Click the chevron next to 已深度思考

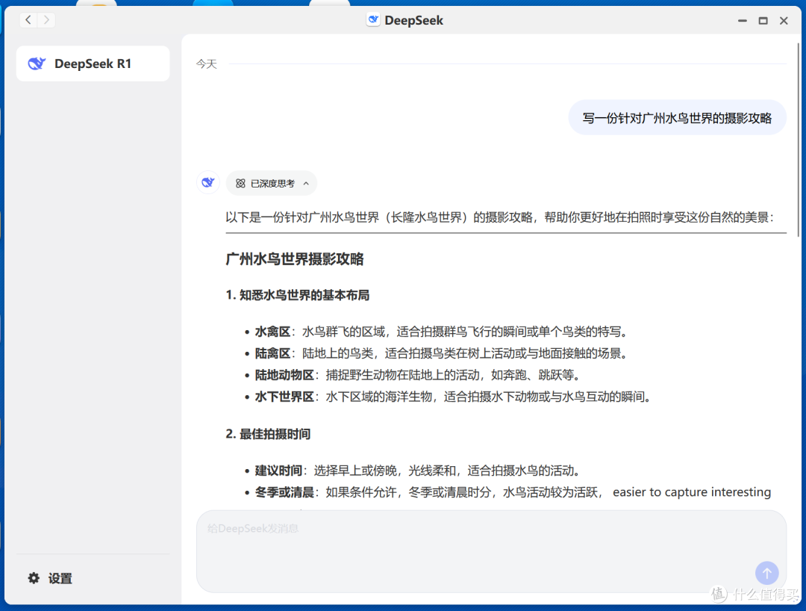(x=307, y=184)
